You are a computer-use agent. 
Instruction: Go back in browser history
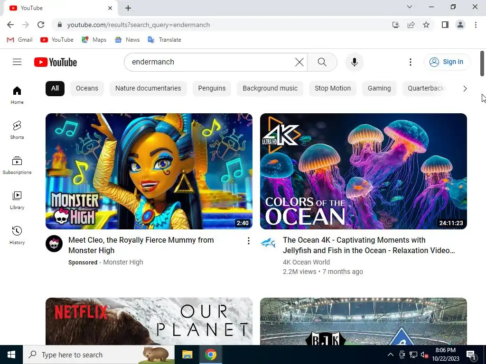[10, 25]
